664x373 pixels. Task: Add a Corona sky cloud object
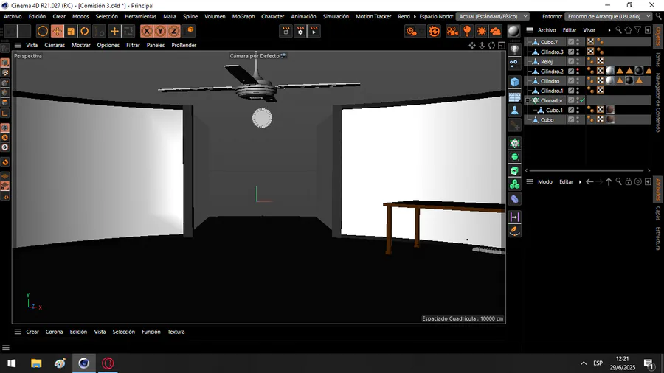(x=496, y=31)
